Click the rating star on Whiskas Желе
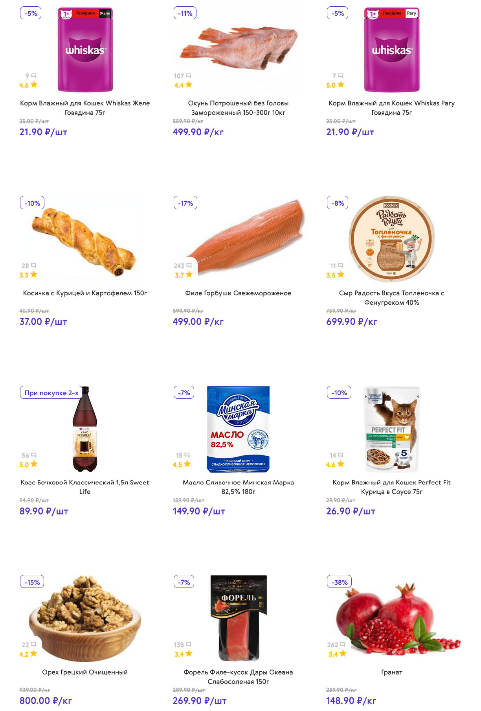Image resolution: width=481 pixels, height=711 pixels. click(34, 85)
